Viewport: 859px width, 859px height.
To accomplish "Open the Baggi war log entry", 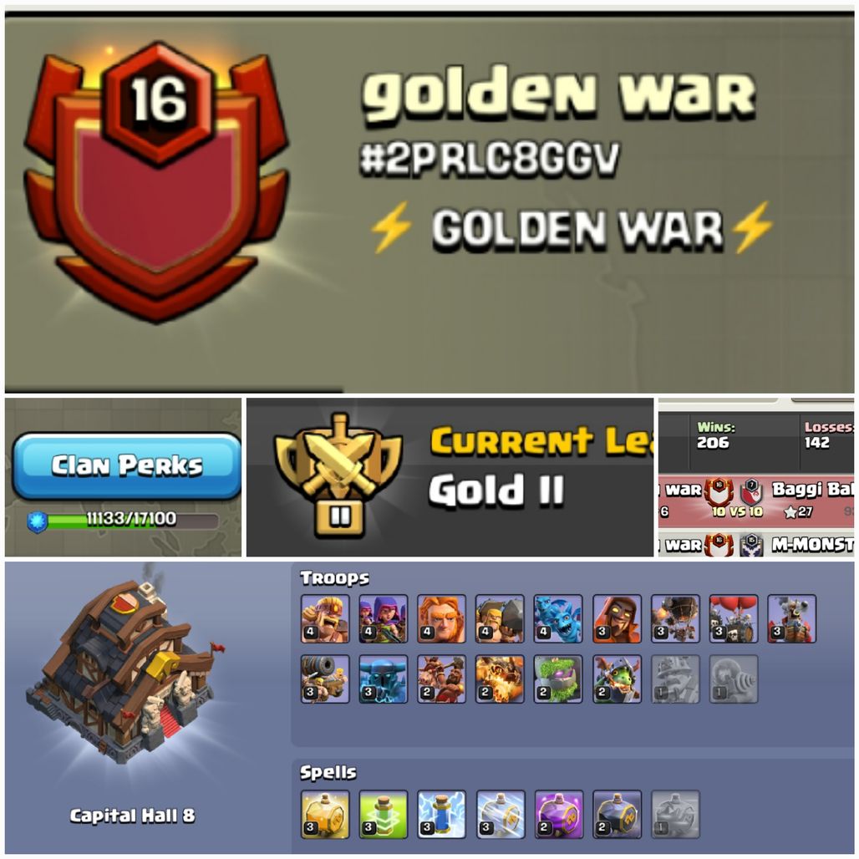I will [x=756, y=501].
